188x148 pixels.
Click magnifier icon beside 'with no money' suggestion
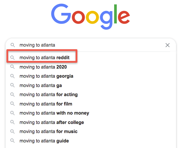13,113
